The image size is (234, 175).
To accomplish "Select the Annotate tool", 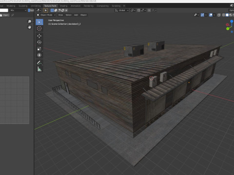I will pyautogui.click(x=39, y=63).
